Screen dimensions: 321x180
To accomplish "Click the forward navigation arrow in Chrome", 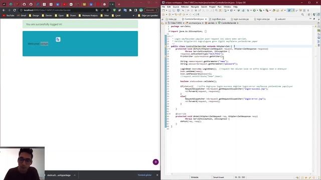I will 9,10.
